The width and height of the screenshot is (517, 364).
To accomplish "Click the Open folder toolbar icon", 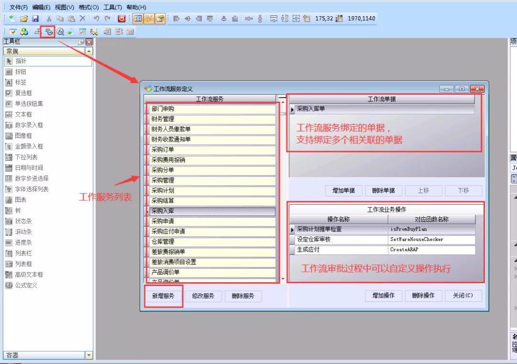I will tap(24, 19).
